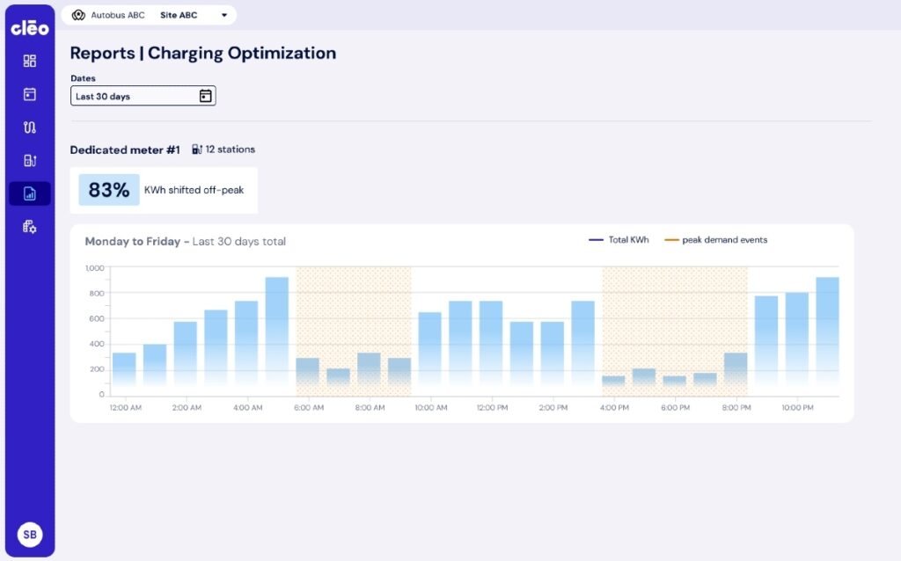The height and width of the screenshot is (561, 901).
Task: Click the Dedicated meter #1 heading link
Action: click(x=124, y=149)
